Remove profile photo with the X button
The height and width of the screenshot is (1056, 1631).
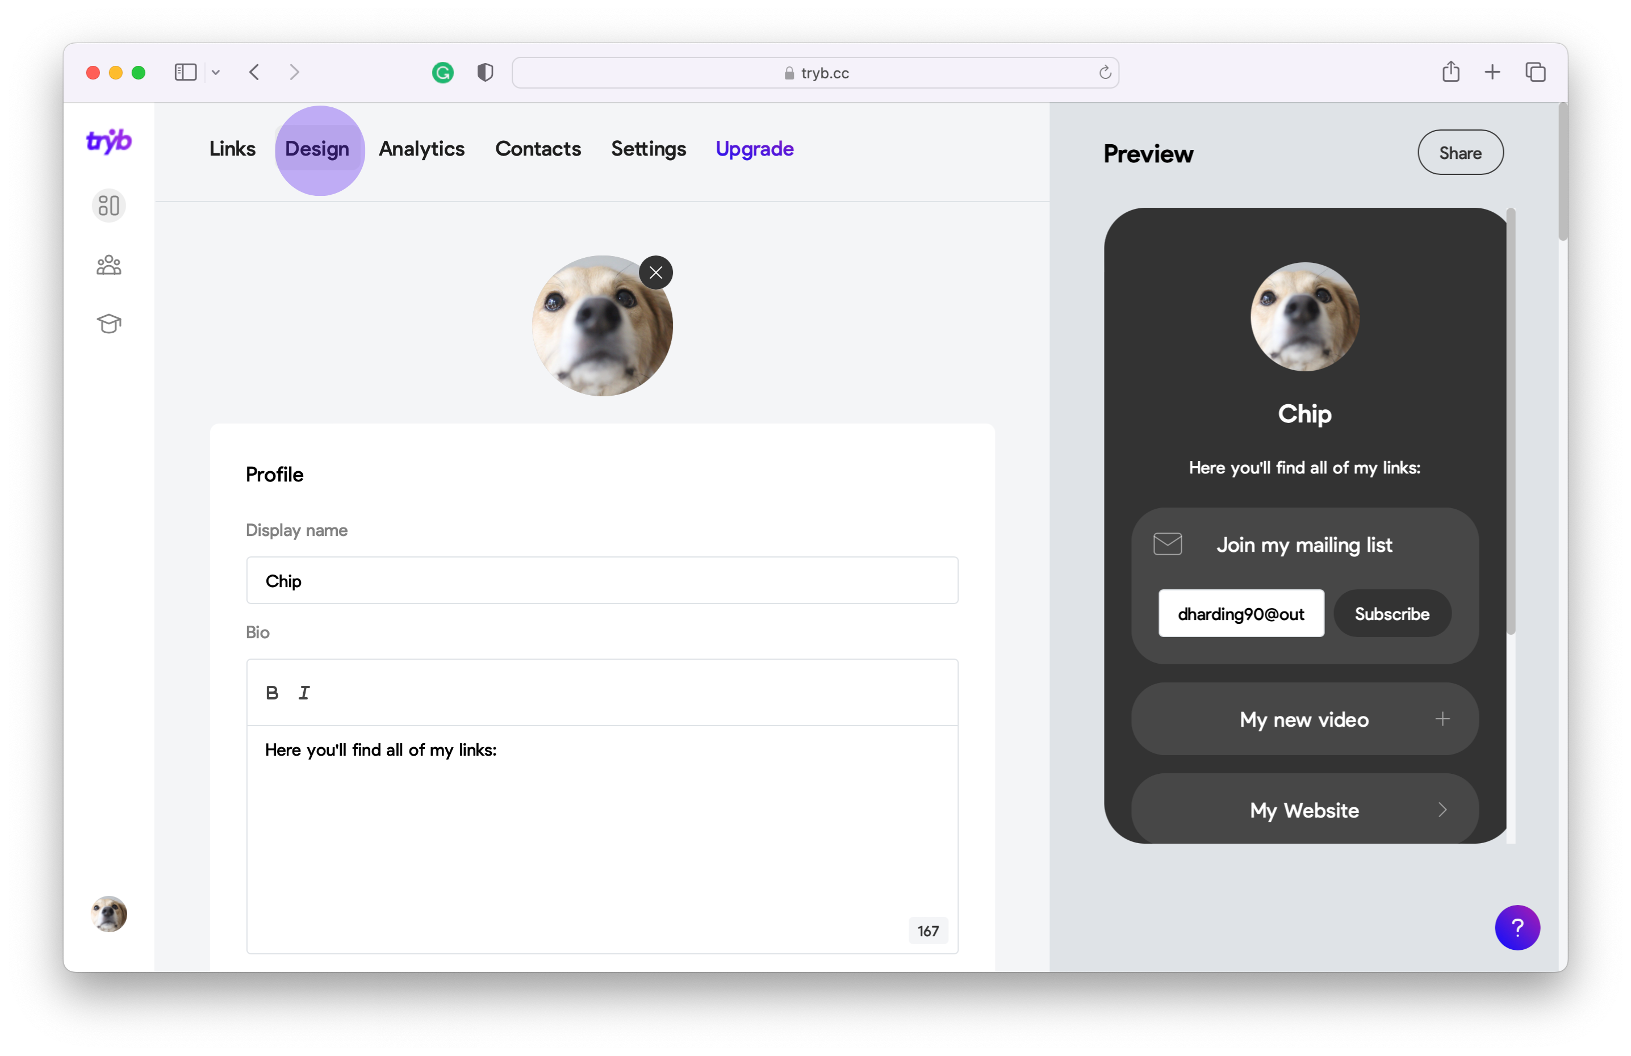[656, 273]
